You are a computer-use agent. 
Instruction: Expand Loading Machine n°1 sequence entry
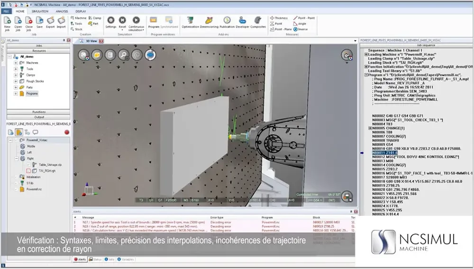click(366, 55)
